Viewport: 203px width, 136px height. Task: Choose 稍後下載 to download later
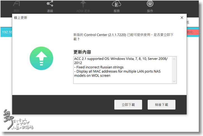pos(161,105)
